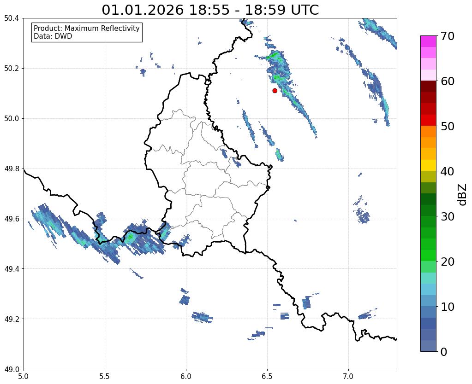Pick the bright green colorbar swatch near 20

428,256
